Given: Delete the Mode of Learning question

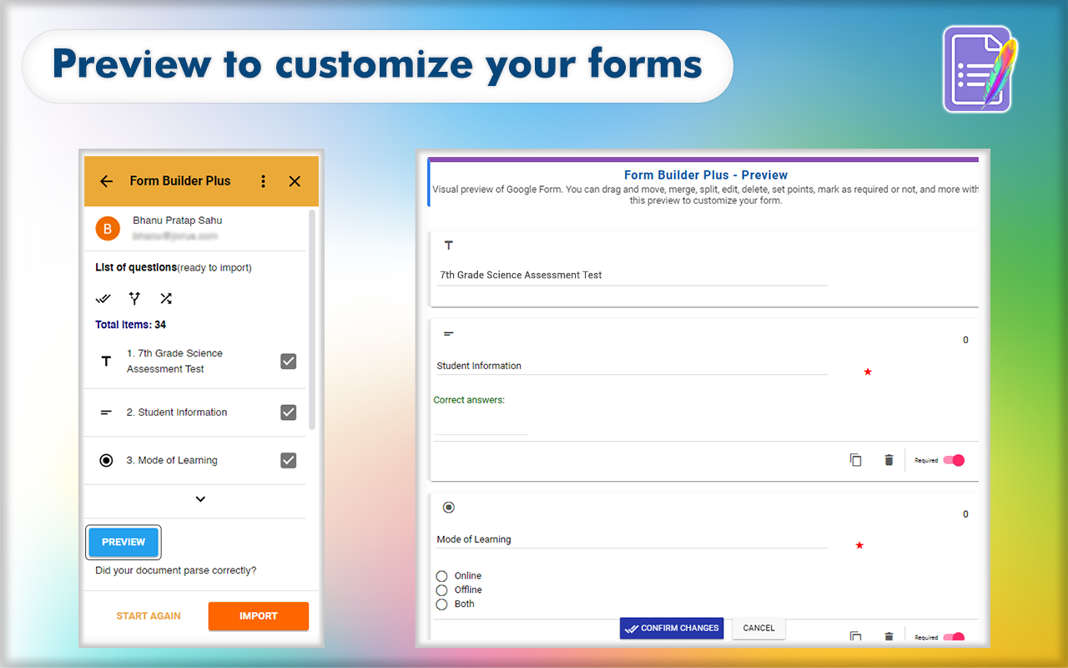Looking at the screenshot, I should tap(889, 636).
